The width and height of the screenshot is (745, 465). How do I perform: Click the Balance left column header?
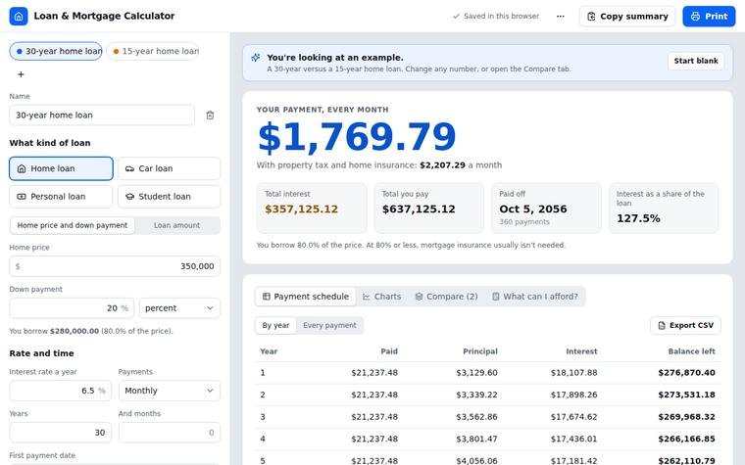click(691, 351)
